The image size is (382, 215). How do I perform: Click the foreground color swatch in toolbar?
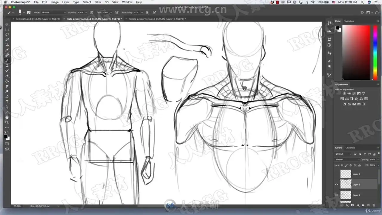click(6, 136)
